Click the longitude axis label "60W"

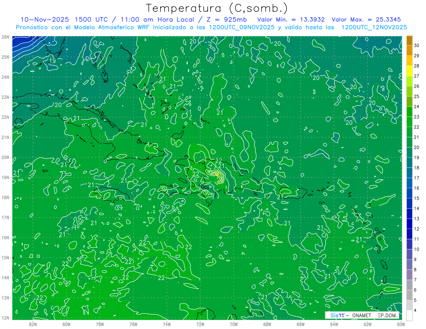401,324
